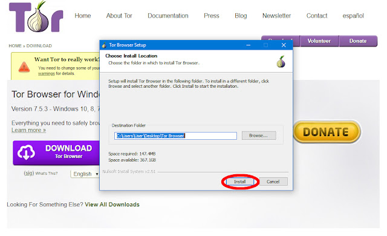
Task: Click Browse... to choose another folder
Action: tap(258, 136)
